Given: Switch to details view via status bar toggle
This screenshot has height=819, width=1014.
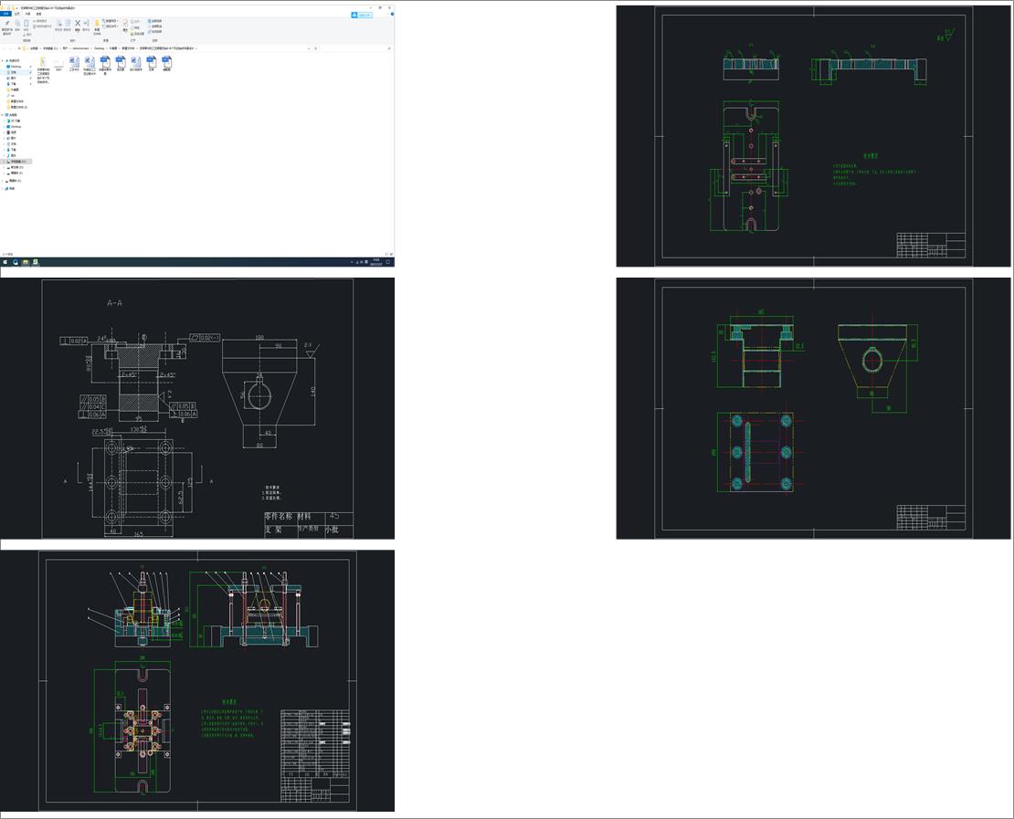Looking at the screenshot, I should tap(386, 254).
